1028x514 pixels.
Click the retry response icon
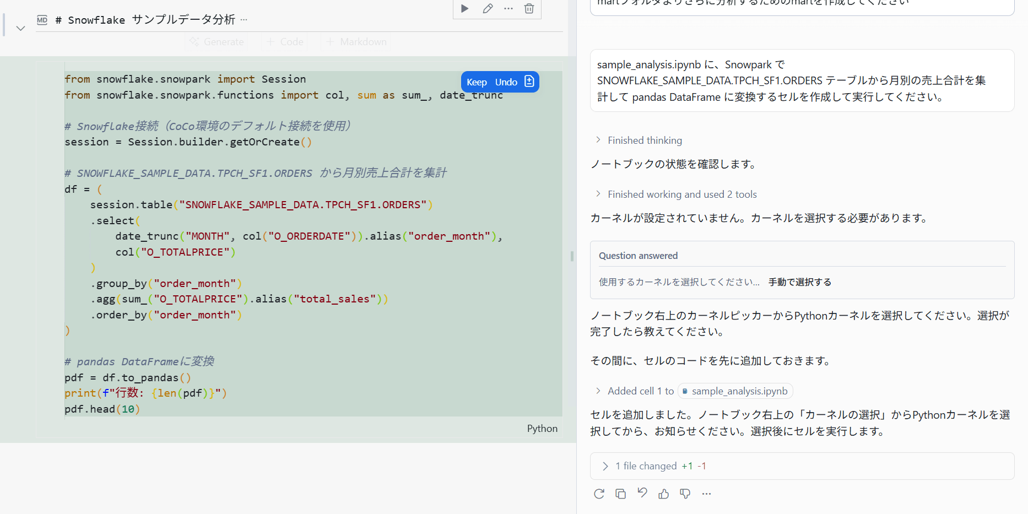(599, 494)
